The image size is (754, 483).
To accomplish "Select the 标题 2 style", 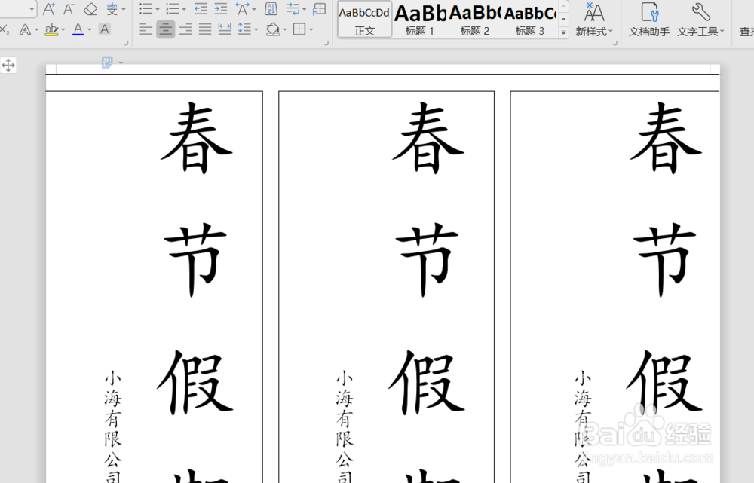I will click(474, 20).
